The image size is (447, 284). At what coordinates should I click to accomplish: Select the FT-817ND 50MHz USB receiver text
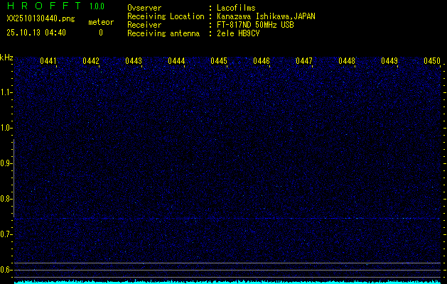tap(254, 25)
